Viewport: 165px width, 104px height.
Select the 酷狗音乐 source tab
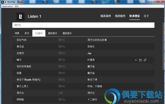click(x=53, y=33)
